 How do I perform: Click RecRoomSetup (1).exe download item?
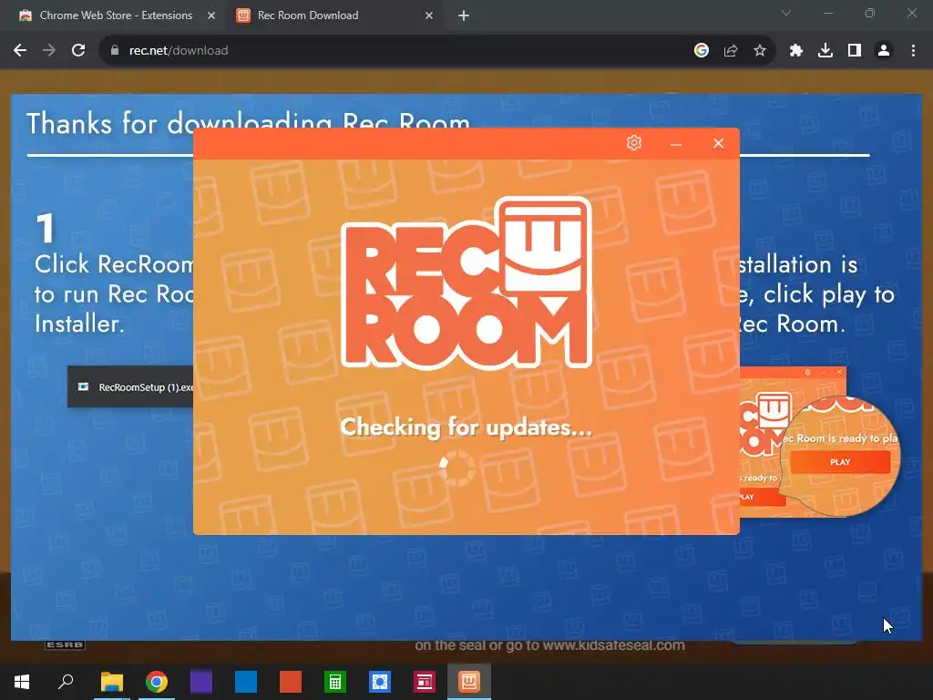tap(131, 386)
